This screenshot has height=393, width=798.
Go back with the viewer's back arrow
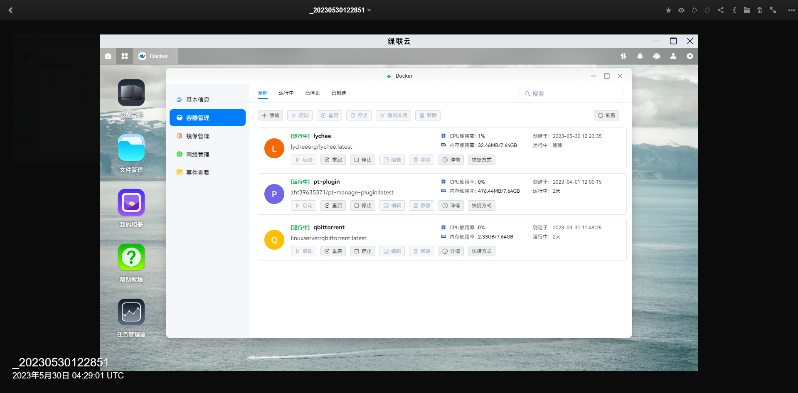coord(11,10)
